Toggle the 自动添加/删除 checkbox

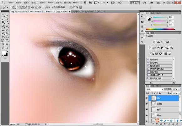52,7
